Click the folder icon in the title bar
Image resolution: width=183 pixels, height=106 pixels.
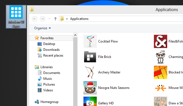(32, 9)
